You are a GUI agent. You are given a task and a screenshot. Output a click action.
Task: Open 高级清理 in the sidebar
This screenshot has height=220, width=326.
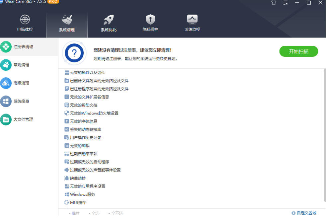point(29,83)
